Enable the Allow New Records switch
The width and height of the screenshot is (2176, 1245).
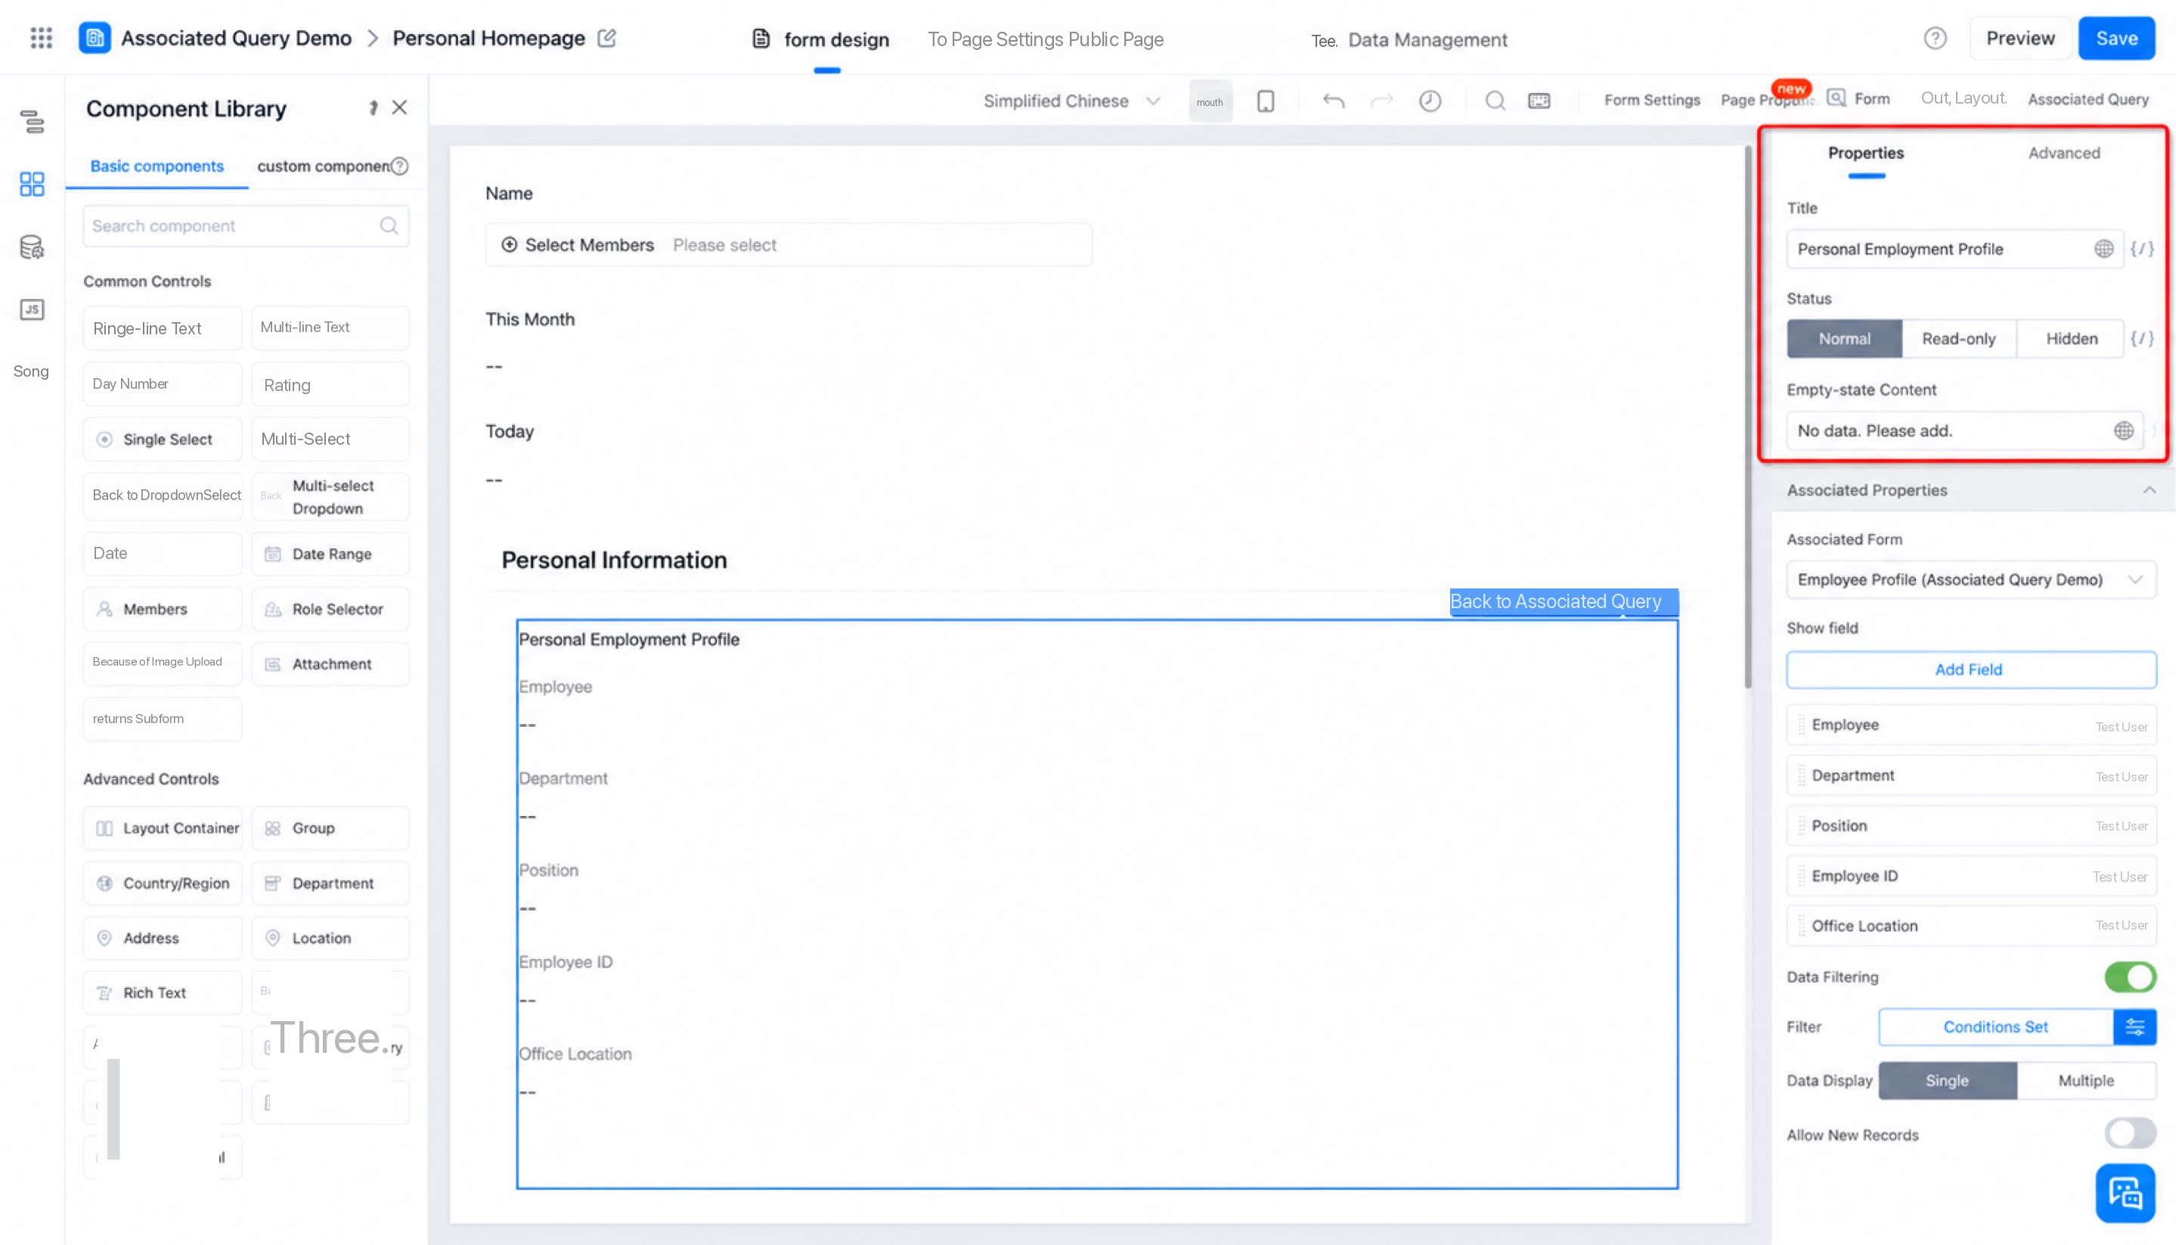pyautogui.click(x=2130, y=1134)
